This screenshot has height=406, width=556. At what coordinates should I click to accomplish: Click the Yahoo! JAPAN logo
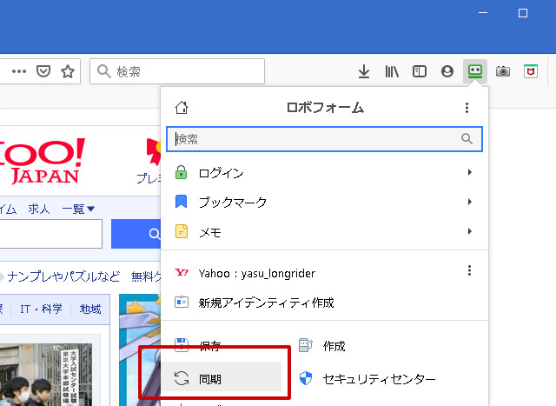(x=43, y=162)
